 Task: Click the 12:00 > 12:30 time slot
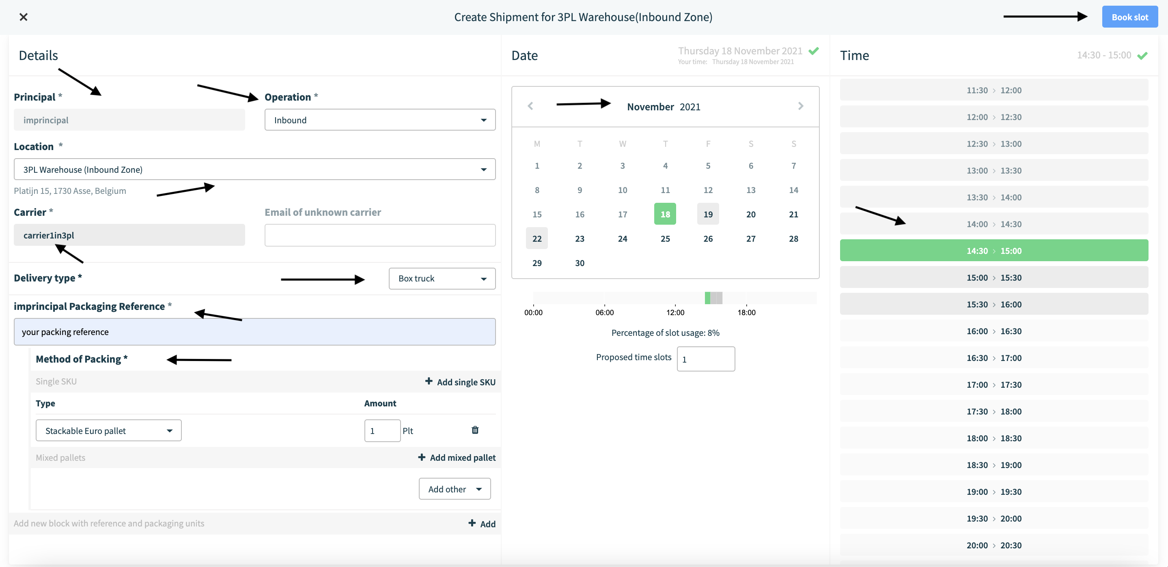coord(994,116)
